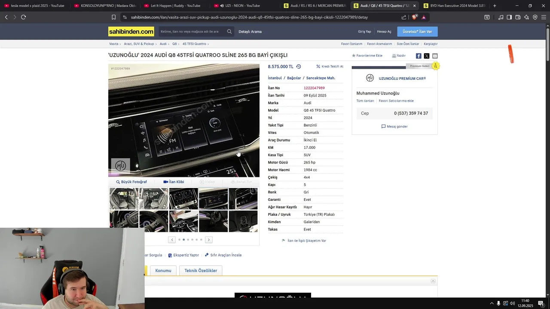Viewport: 550px width, 309px height.
Task: Show next thumbnail page arrow
Action: [x=209, y=239]
